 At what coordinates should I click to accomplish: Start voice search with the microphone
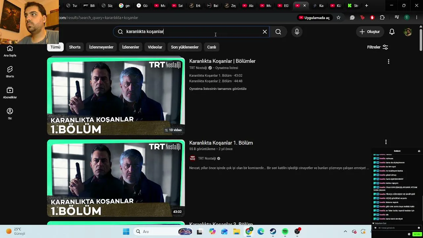(297, 32)
